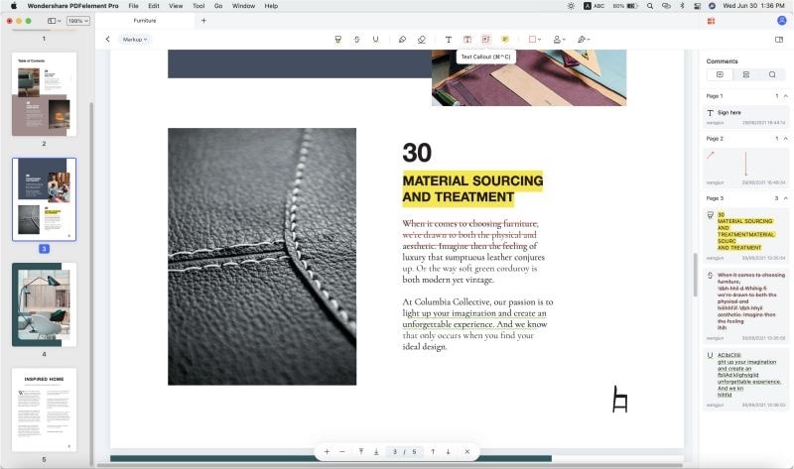The height and width of the screenshot is (469, 794).
Task: Go back with the left chevron
Action: pyautogui.click(x=107, y=39)
